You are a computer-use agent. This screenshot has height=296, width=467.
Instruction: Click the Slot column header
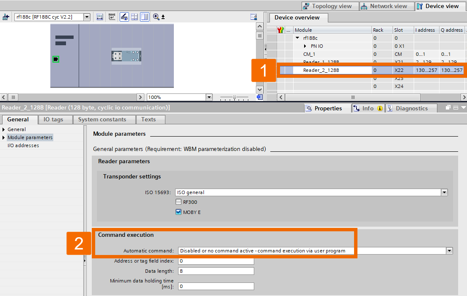[403, 30]
